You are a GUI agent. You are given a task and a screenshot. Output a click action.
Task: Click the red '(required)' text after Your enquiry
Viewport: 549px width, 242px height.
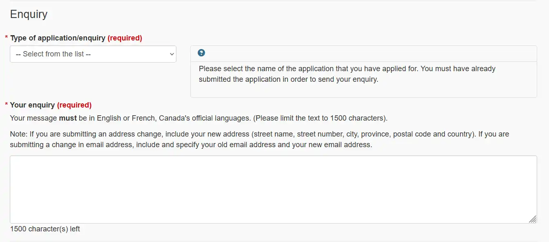pyautogui.click(x=74, y=105)
